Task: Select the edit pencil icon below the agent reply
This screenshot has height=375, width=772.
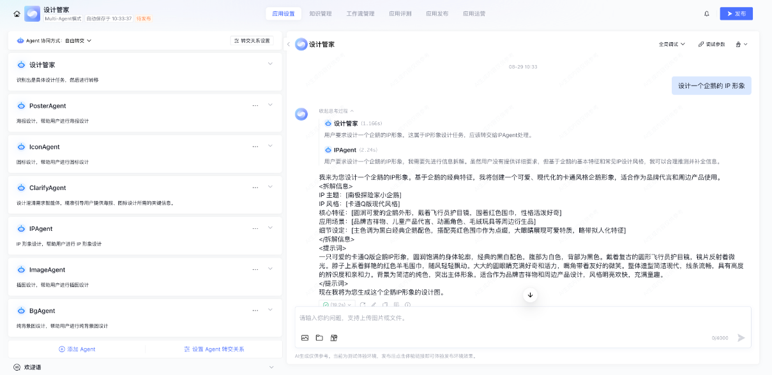Action: [374, 305]
